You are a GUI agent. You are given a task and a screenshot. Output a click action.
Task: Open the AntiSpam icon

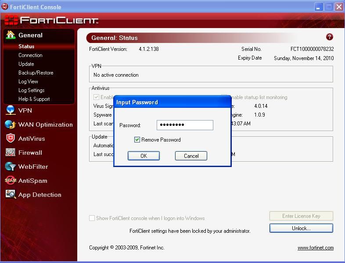coord(11,181)
